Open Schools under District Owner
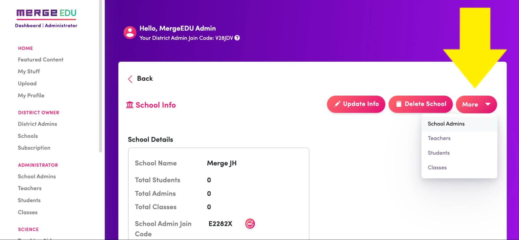The height and width of the screenshot is (240, 519). click(x=28, y=136)
